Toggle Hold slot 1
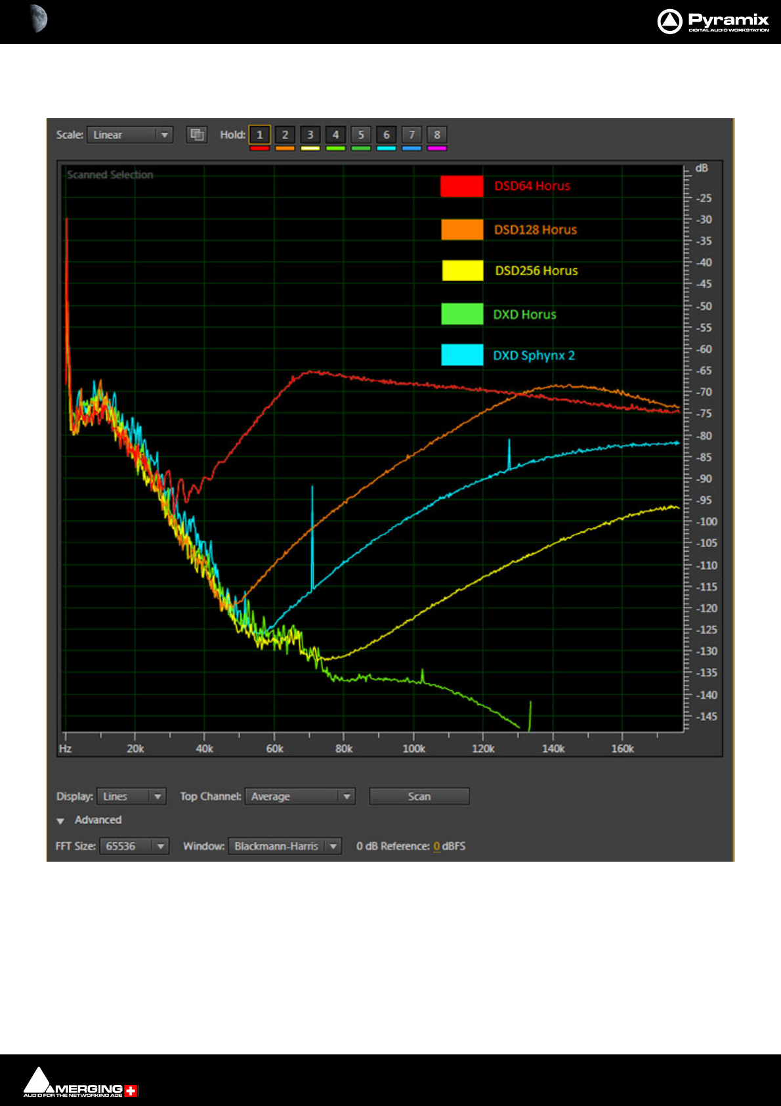The height and width of the screenshot is (1106, 781). click(260, 135)
